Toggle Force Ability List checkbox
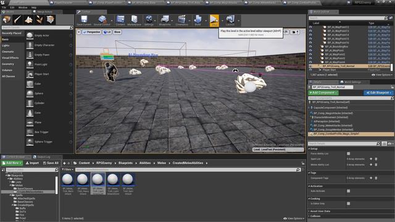 click(x=348, y=154)
